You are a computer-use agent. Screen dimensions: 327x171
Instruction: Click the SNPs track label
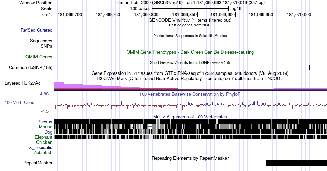[x=46, y=46]
